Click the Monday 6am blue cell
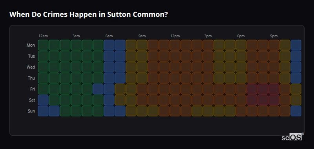Viewport: 314px width, 149px height. pos(109,45)
